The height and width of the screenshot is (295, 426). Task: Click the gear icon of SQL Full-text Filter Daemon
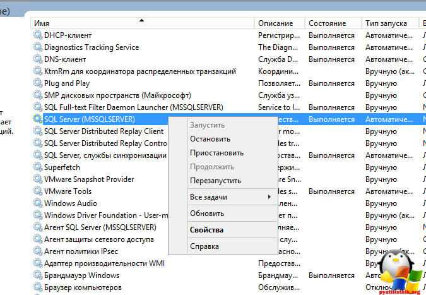click(37, 107)
